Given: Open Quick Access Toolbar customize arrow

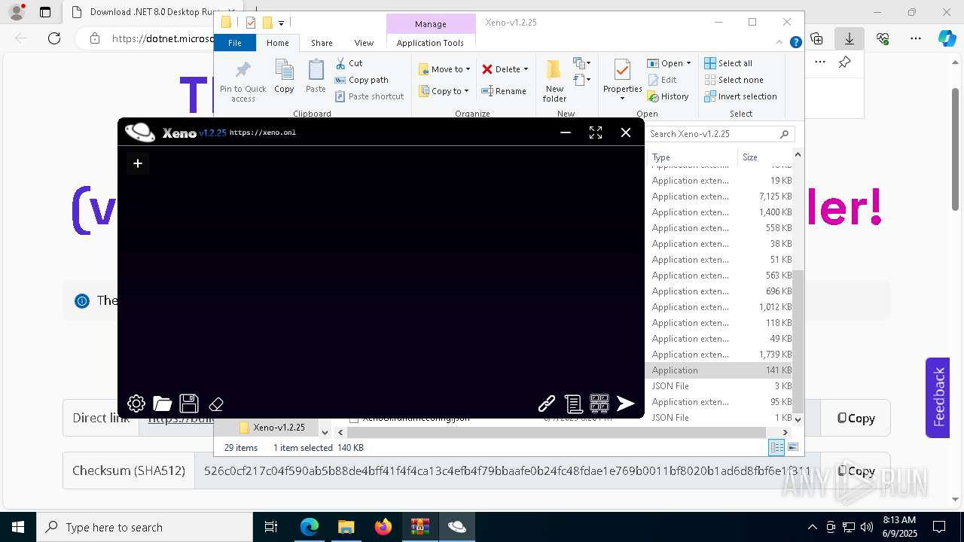Looking at the screenshot, I should (281, 23).
